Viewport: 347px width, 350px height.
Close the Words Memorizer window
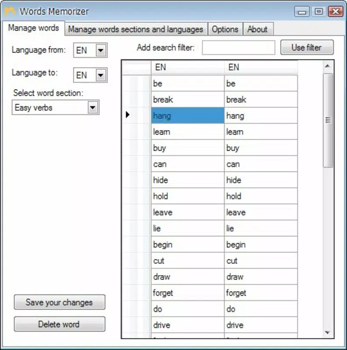(335, 11)
